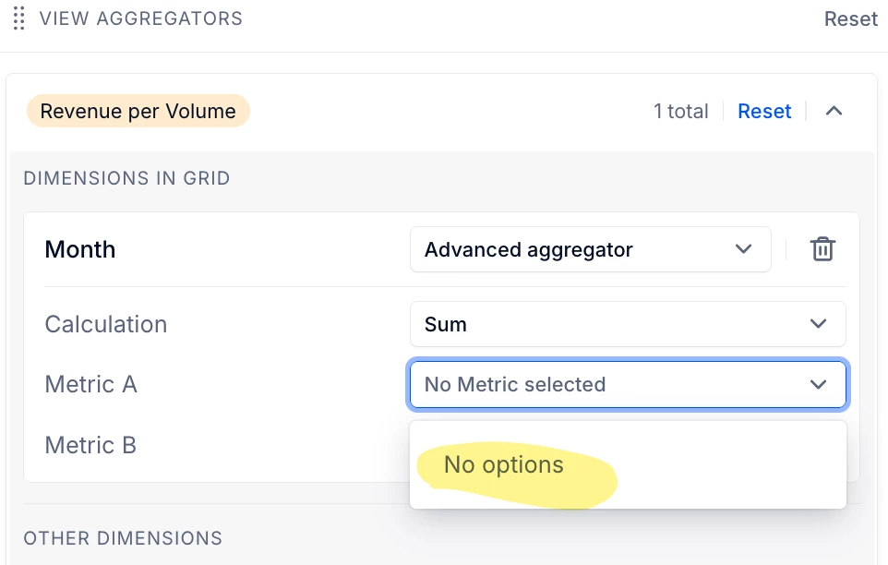This screenshot has height=565, width=888.
Task: Close Metric A dropdown using its chevron
Action: 818,384
